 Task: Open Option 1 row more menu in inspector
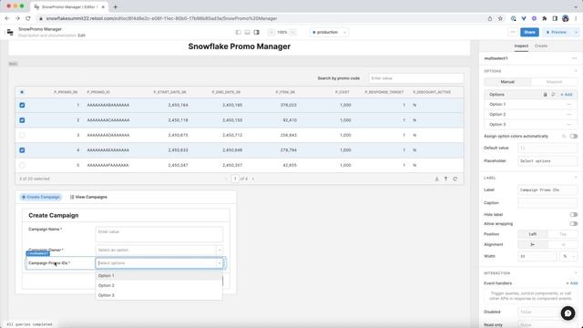coord(568,105)
